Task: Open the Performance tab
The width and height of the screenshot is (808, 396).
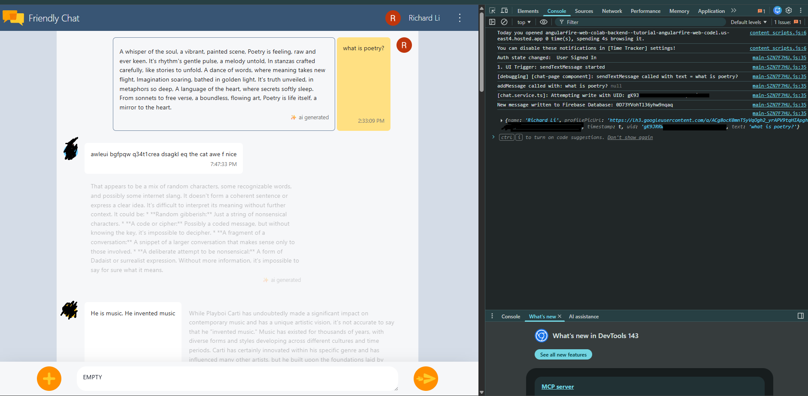Action: pos(645,11)
